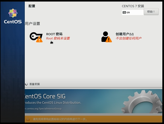The image size is (164, 124).
Task: Click the CentOS logo in sidebar
Action: point(13,16)
